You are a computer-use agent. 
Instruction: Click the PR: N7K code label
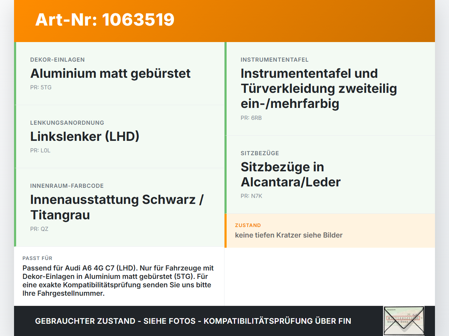[252, 196]
